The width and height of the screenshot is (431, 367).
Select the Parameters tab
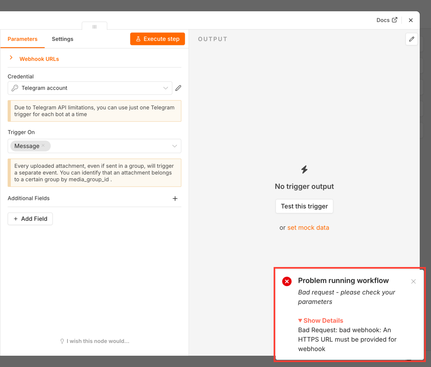pyautogui.click(x=22, y=39)
